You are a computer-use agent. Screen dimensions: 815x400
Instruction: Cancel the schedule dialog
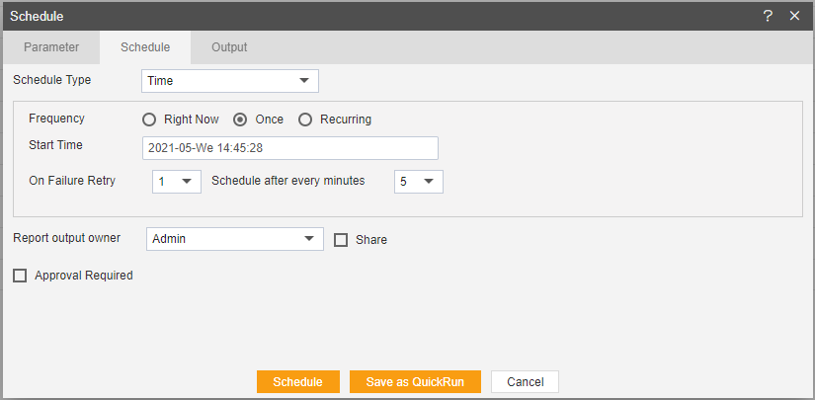[525, 382]
